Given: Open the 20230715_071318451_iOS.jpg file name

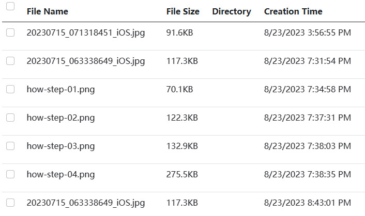Looking at the screenshot, I should point(86,33).
